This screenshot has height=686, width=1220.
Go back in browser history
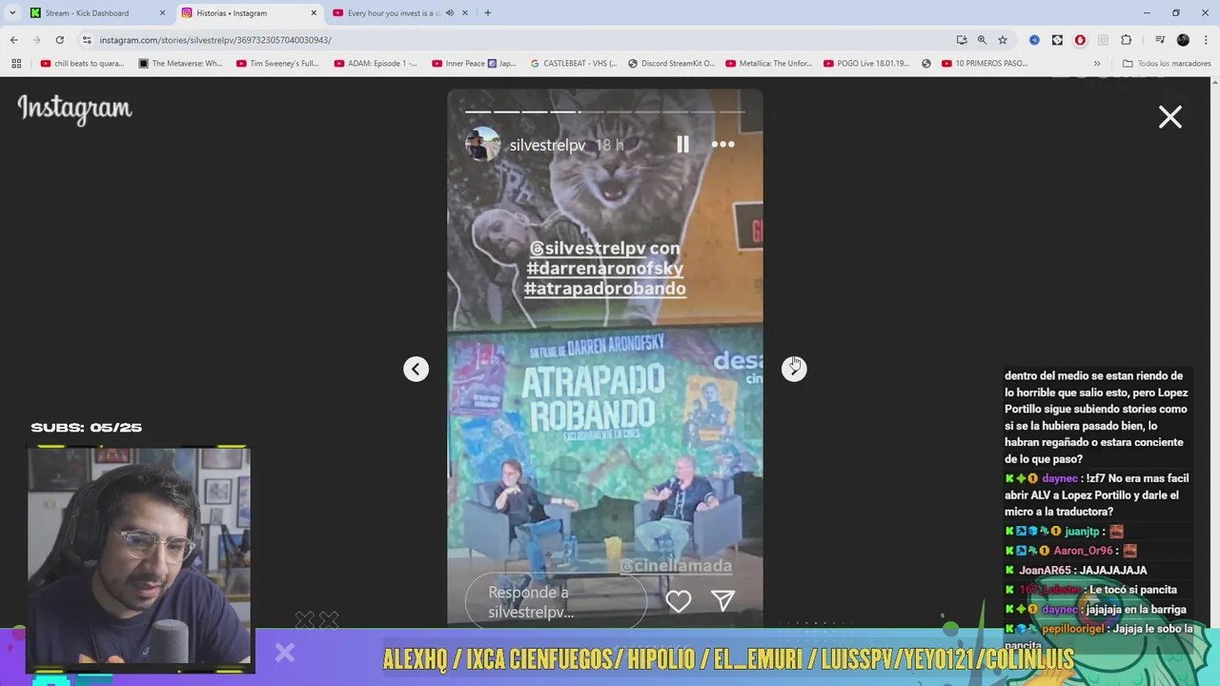[14, 40]
